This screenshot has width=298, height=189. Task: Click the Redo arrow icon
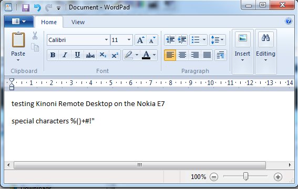click(x=49, y=8)
